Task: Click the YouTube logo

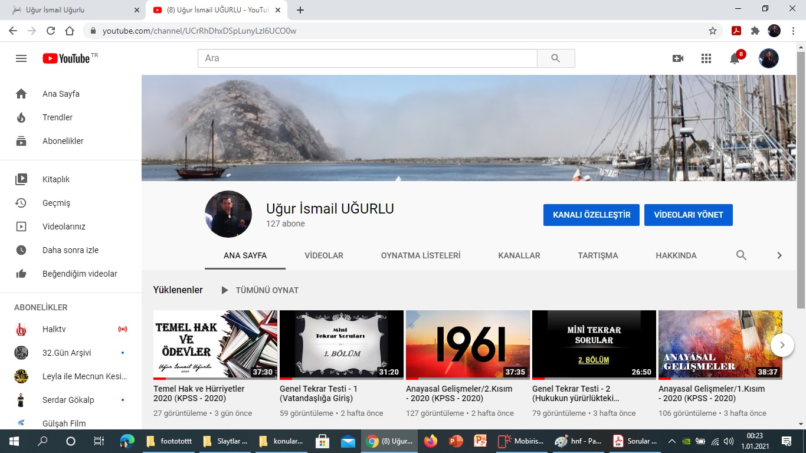Action: coord(66,58)
